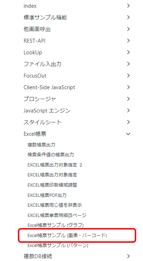Open Client-Side JavaScript menu item
The height and width of the screenshot is (261, 143).
coord(49,87)
